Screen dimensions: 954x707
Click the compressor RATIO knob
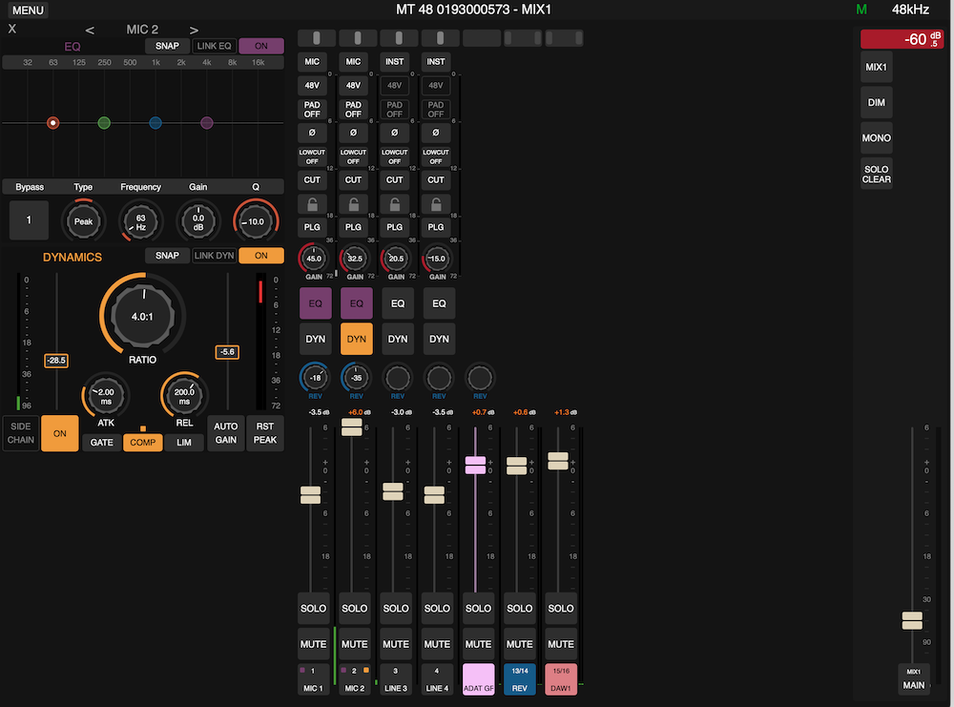(142, 317)
